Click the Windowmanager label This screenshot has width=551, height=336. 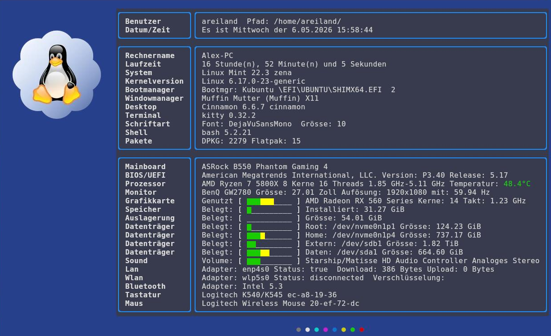tap(155, 99)
